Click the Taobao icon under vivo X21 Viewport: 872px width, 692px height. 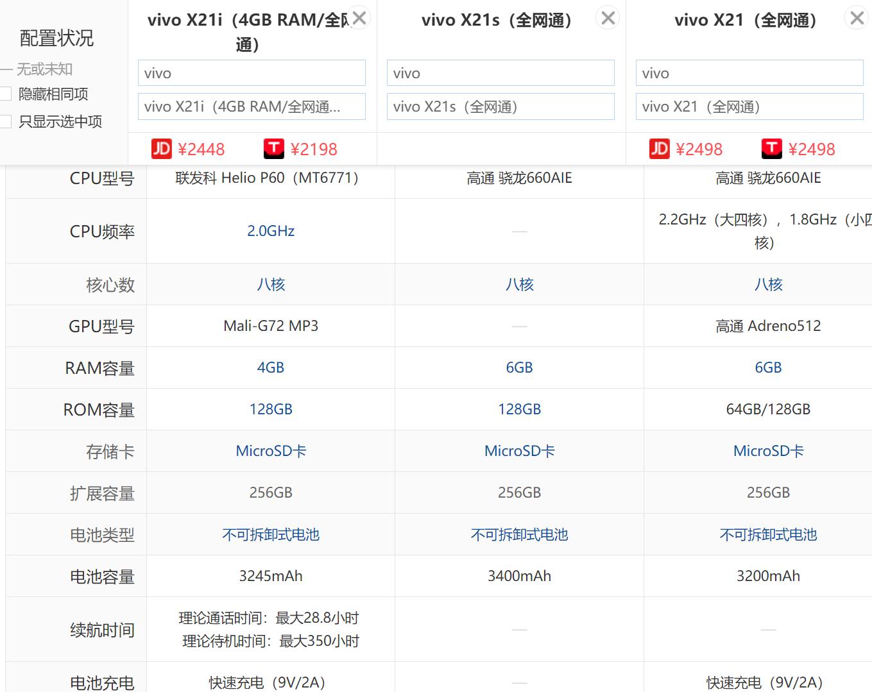pos(771,148)
